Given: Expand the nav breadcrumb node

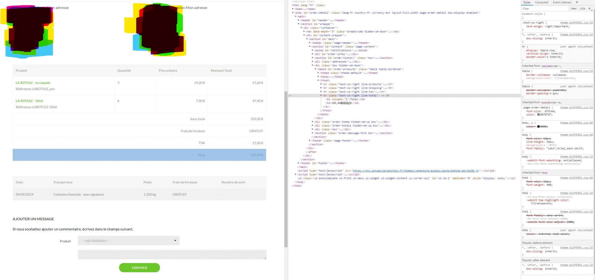Looking at the screenshot, I should [304, 32].
